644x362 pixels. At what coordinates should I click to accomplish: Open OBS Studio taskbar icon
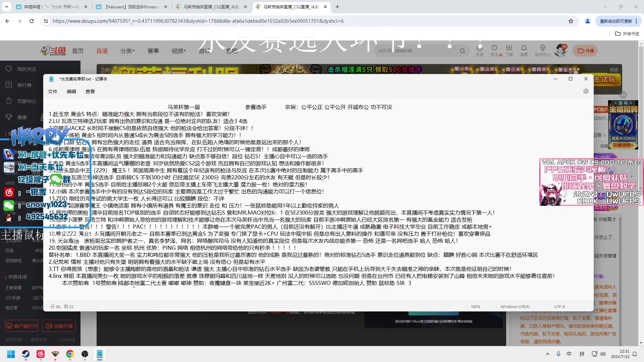(x=85, y=354)
